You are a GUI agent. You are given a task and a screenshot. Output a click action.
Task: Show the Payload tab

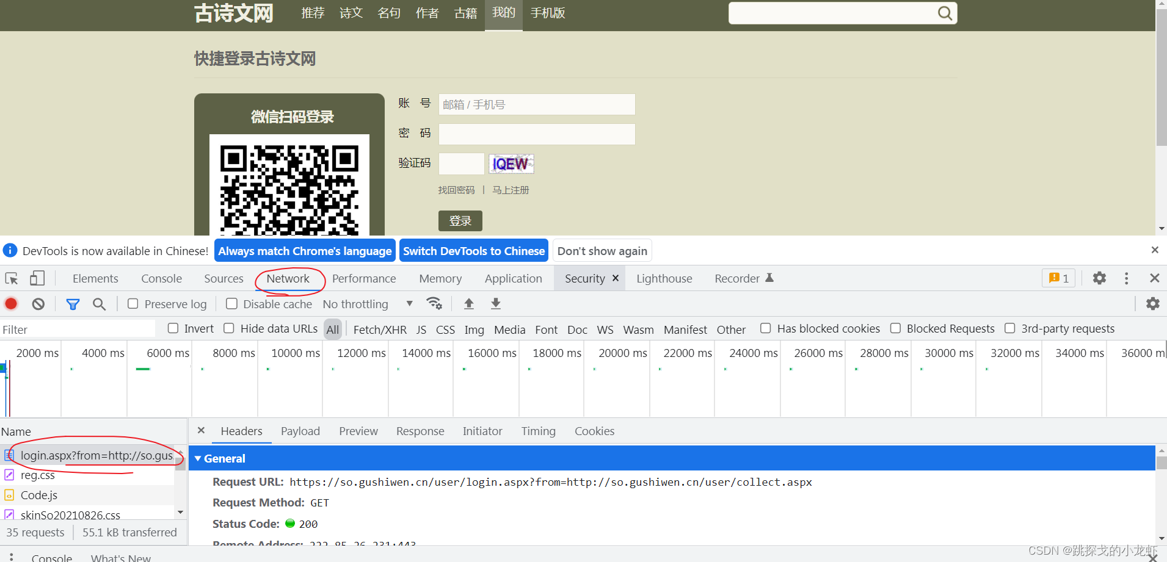[300, 431]
